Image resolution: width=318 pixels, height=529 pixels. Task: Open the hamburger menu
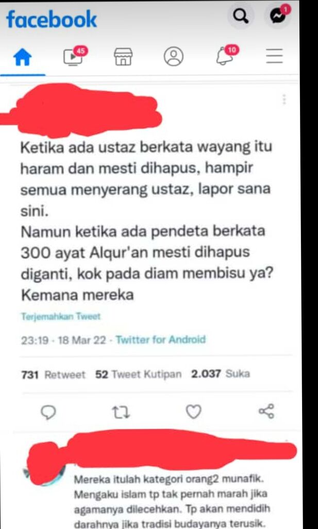point(275,56)
